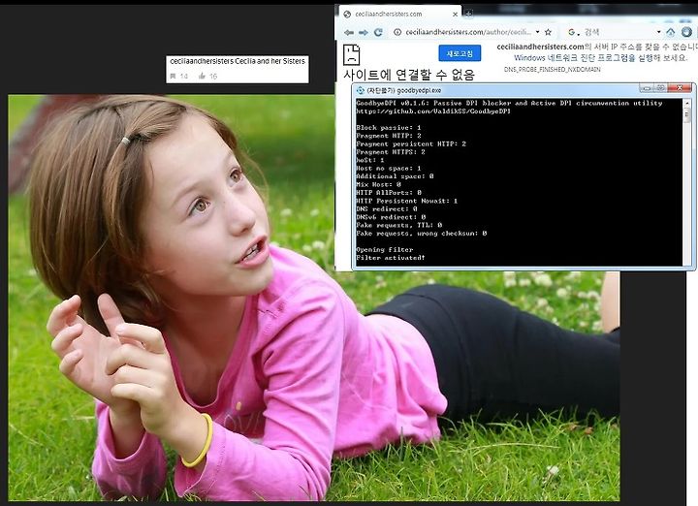
Task: Click the console scrollbar up arrow
Action: (x=687, y=104)
